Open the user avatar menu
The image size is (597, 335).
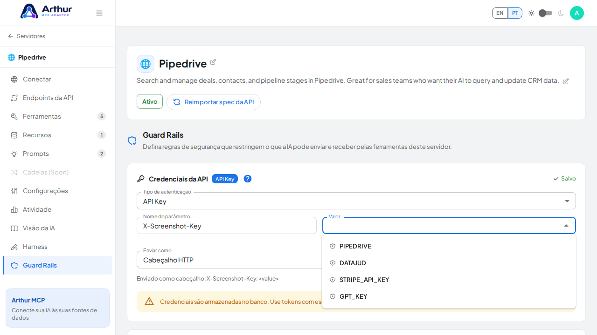[x=577, y=13]
